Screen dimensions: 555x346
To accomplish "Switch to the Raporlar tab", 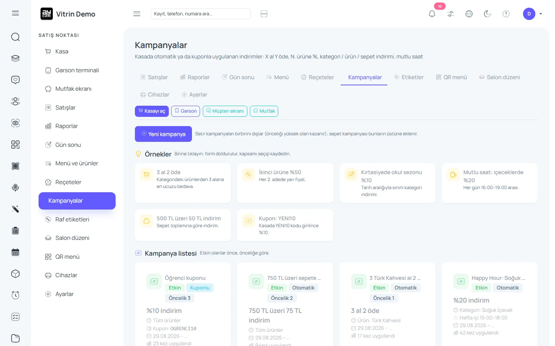I will 195,77.
